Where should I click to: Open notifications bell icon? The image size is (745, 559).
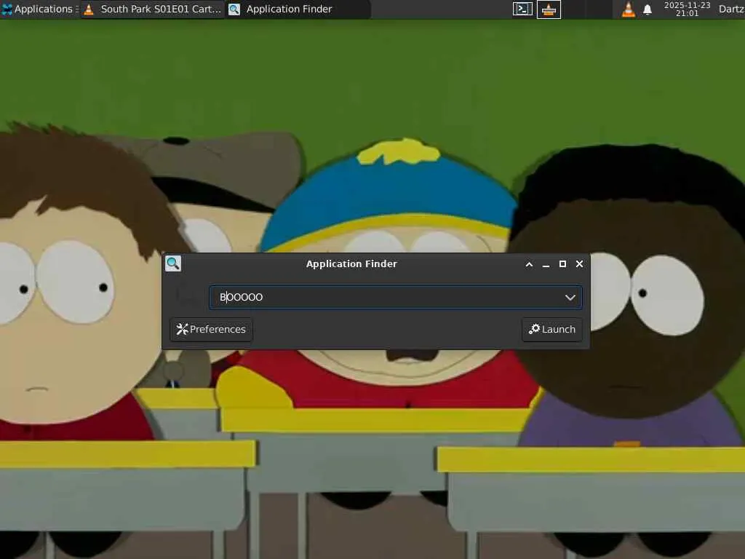(647, 9)
